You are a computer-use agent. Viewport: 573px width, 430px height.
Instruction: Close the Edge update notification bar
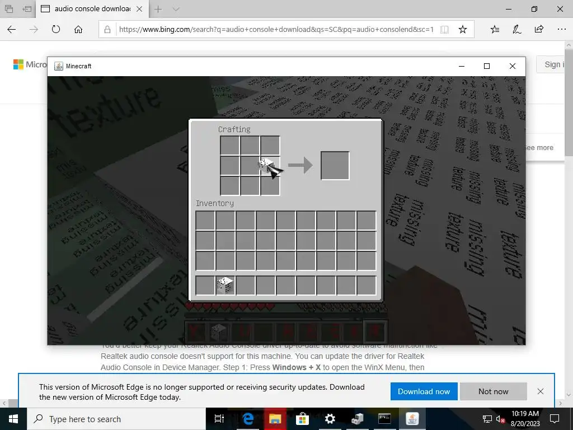pyautogui.click(x=541, y=391)
